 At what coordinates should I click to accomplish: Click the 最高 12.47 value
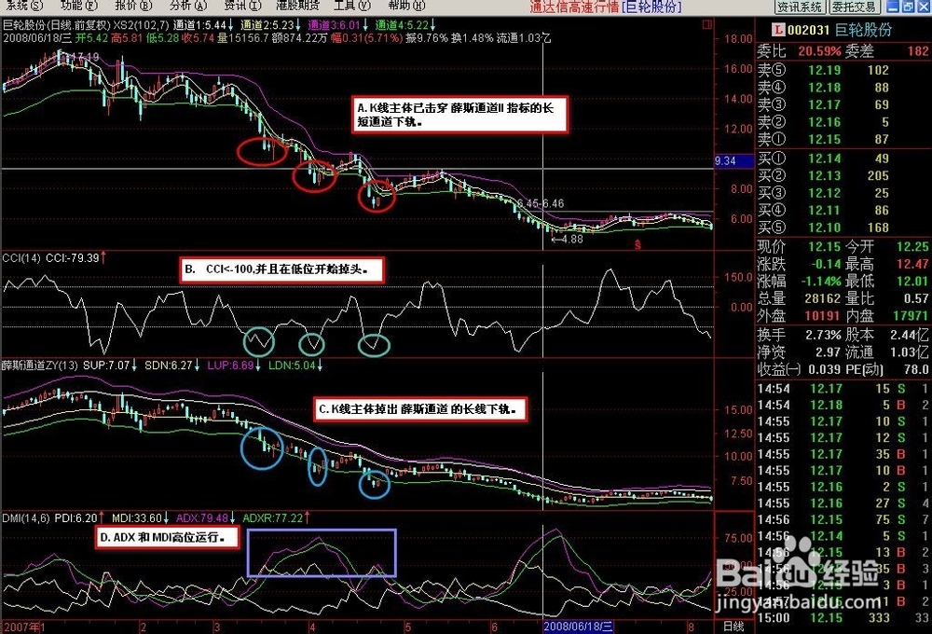coord(912,264)
